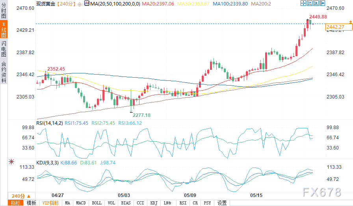The height and width of the screenshot is (206, 353).
Task: Open the 240分 timeframe dropdown
Action: tap(21, 196)
